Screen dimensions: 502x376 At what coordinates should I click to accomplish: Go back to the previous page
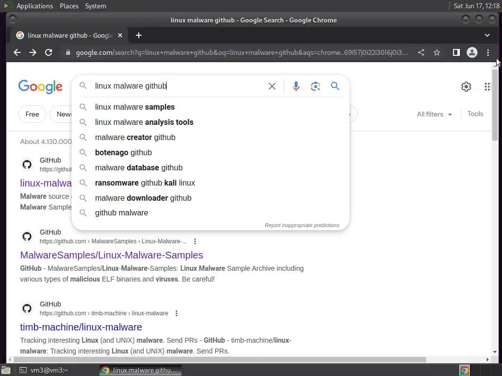click(17, 52)
